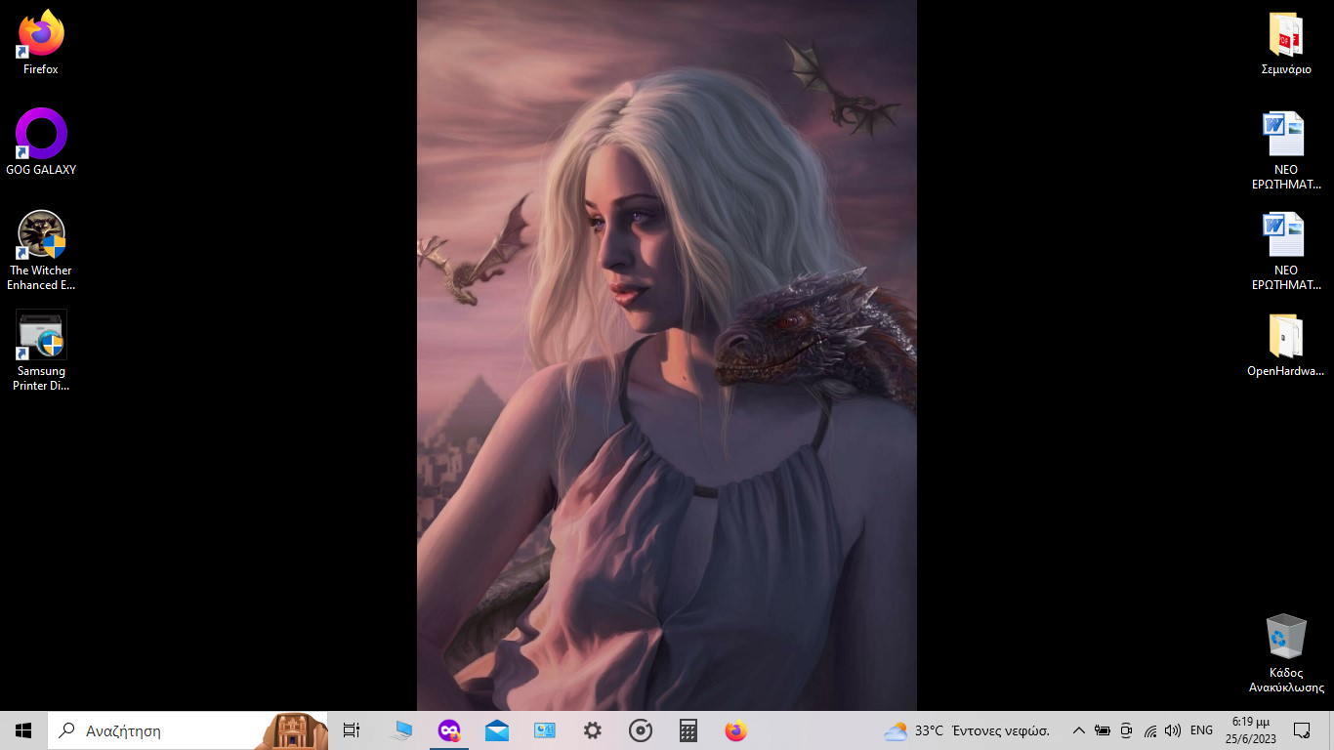
Task: Open the Windows Start menu
Action: [23, 730]
